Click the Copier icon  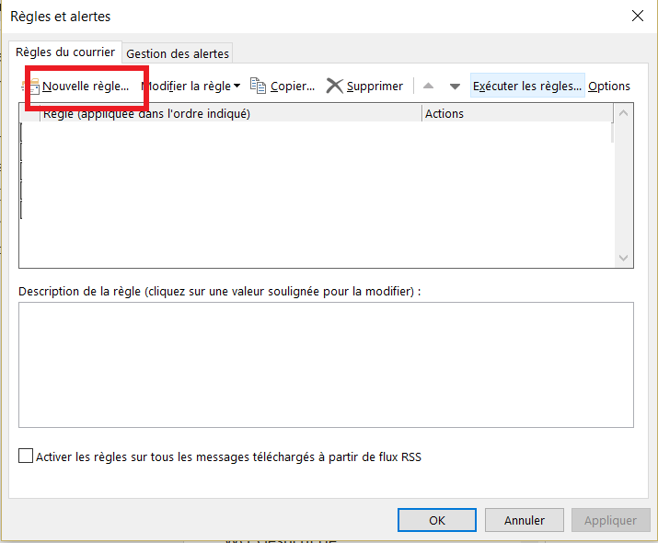(258, 86)
